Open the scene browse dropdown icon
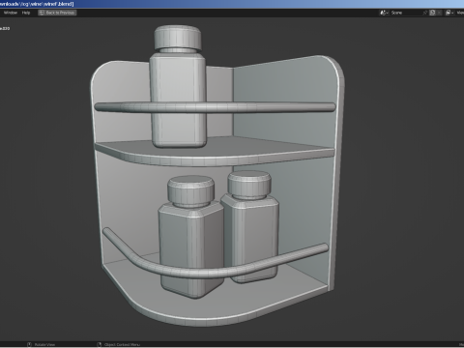Screen dimensions: 464x348 pyautogui.click(x=384, y=13)
